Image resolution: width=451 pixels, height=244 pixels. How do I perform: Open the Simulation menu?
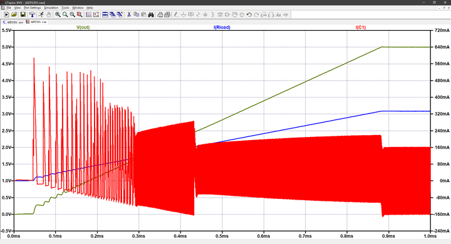(51, 8)
